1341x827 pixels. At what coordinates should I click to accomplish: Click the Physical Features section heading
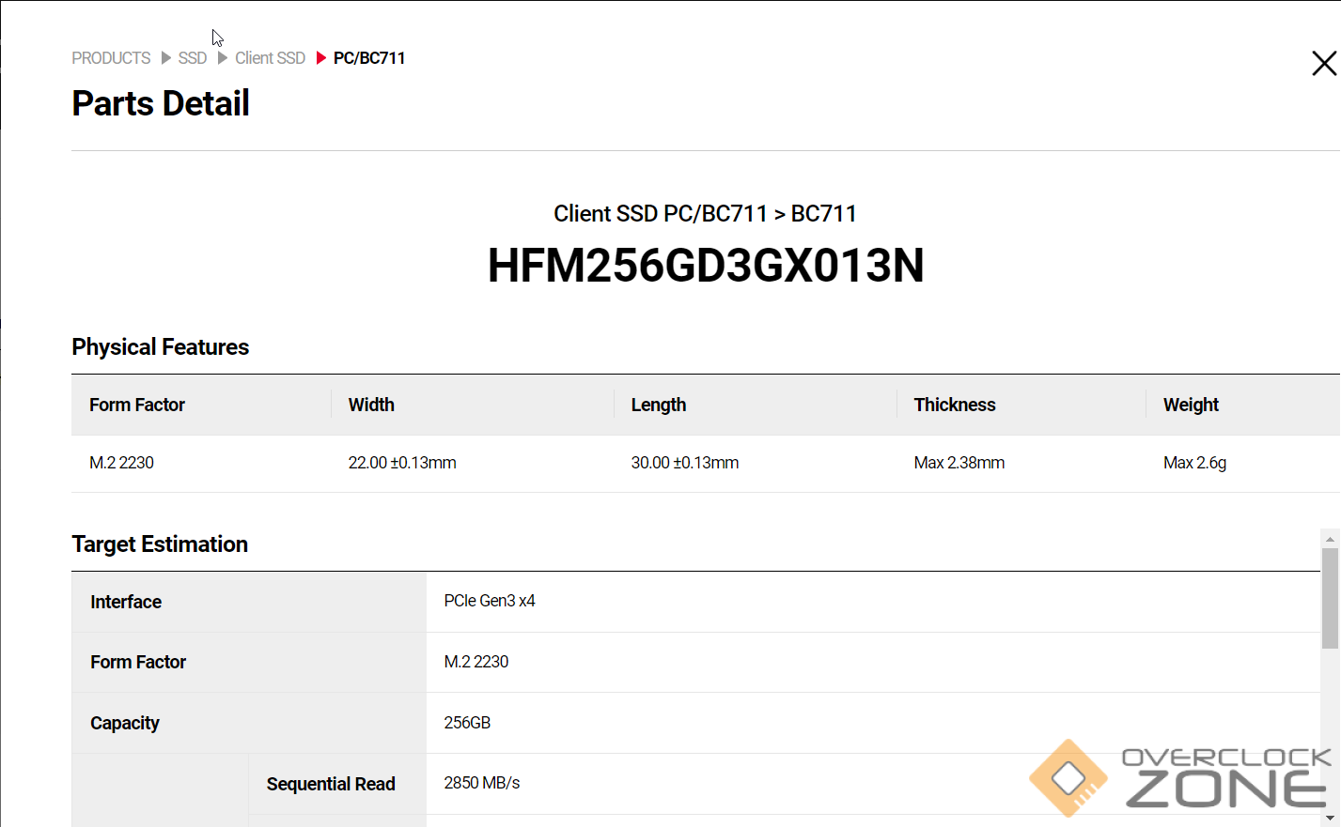coord(161,347)
